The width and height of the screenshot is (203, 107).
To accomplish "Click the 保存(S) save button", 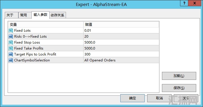I will tap(179, 88).
